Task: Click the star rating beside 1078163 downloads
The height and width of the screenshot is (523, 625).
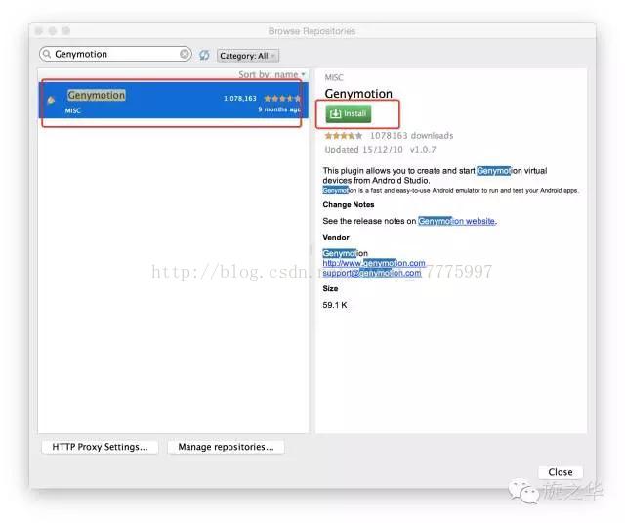Action: click(x=343, y=136)
